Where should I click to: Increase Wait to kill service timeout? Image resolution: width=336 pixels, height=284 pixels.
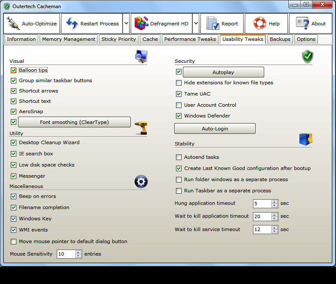pyautogui.click(x=274, y=228)
